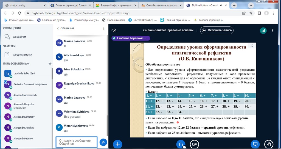Toggle the presentation screen button
The width and height of the screenshot is (281, 149).
255,144
